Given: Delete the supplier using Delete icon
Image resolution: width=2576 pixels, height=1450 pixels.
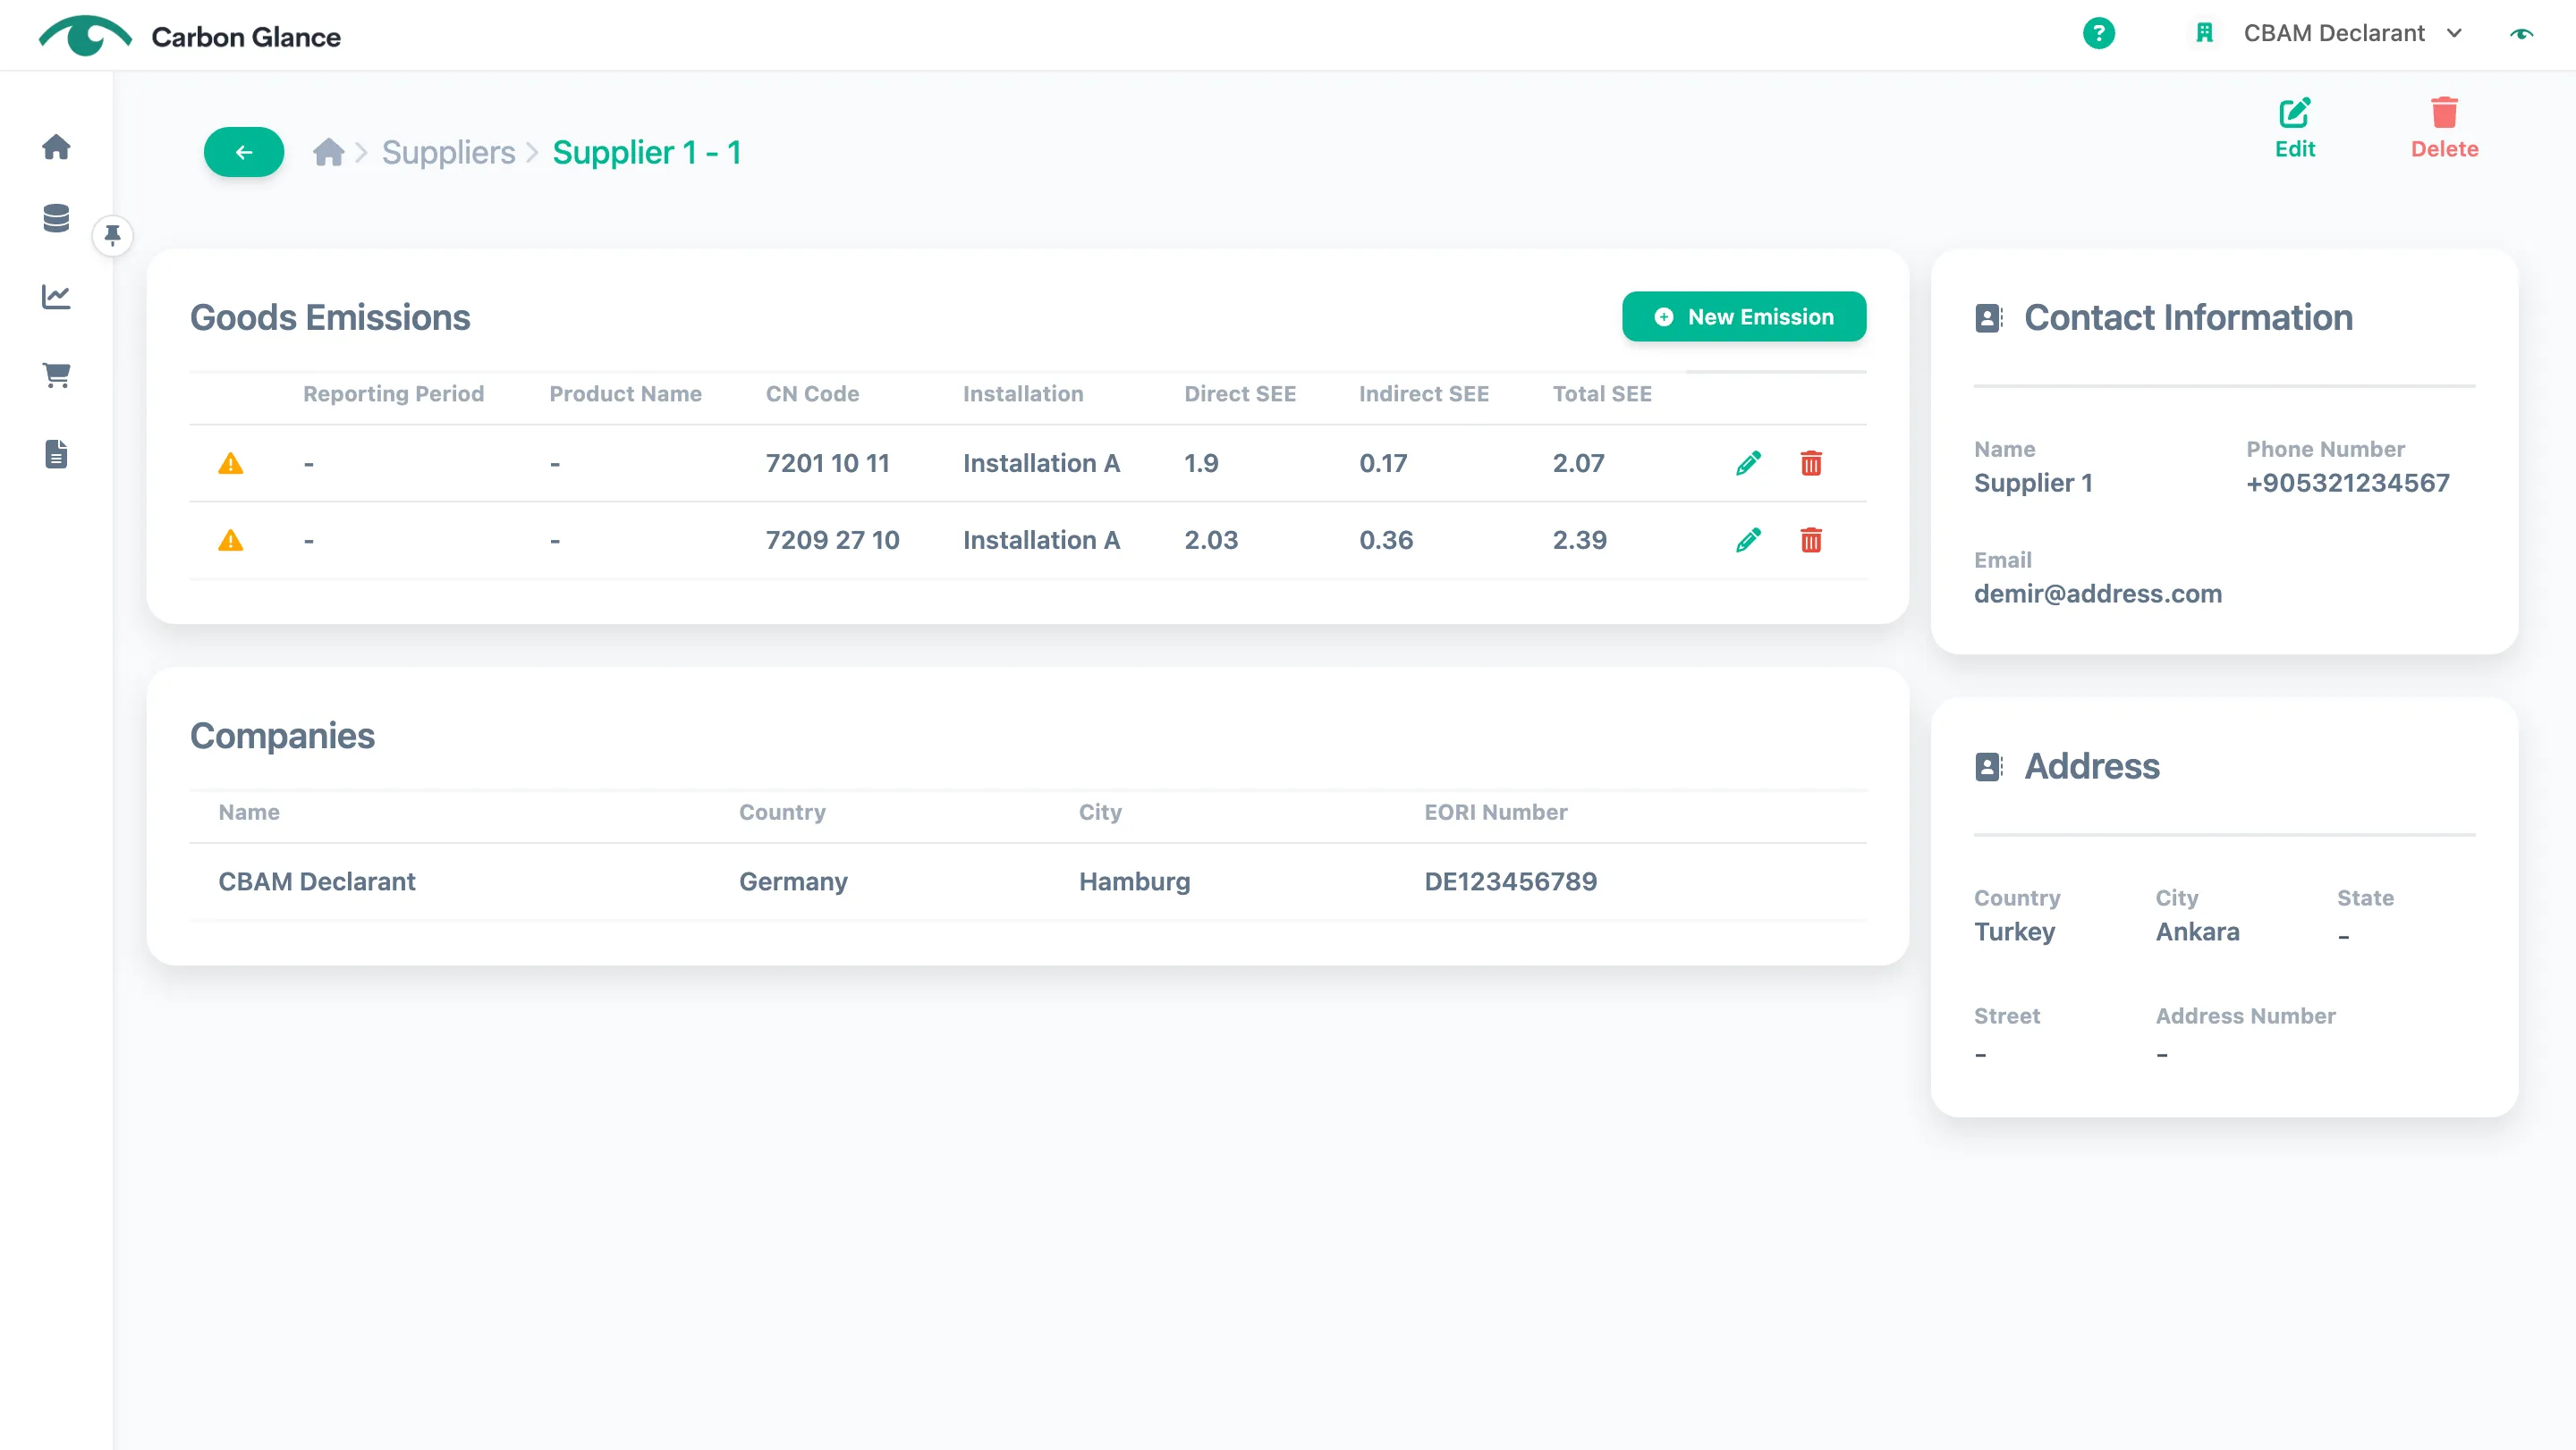Looking at the screenshot, I should (x=2444, y=129).
